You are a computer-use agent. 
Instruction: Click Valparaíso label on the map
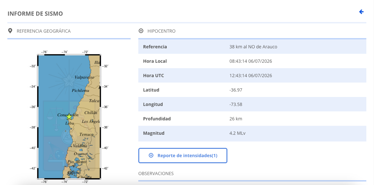click(84, 77)
